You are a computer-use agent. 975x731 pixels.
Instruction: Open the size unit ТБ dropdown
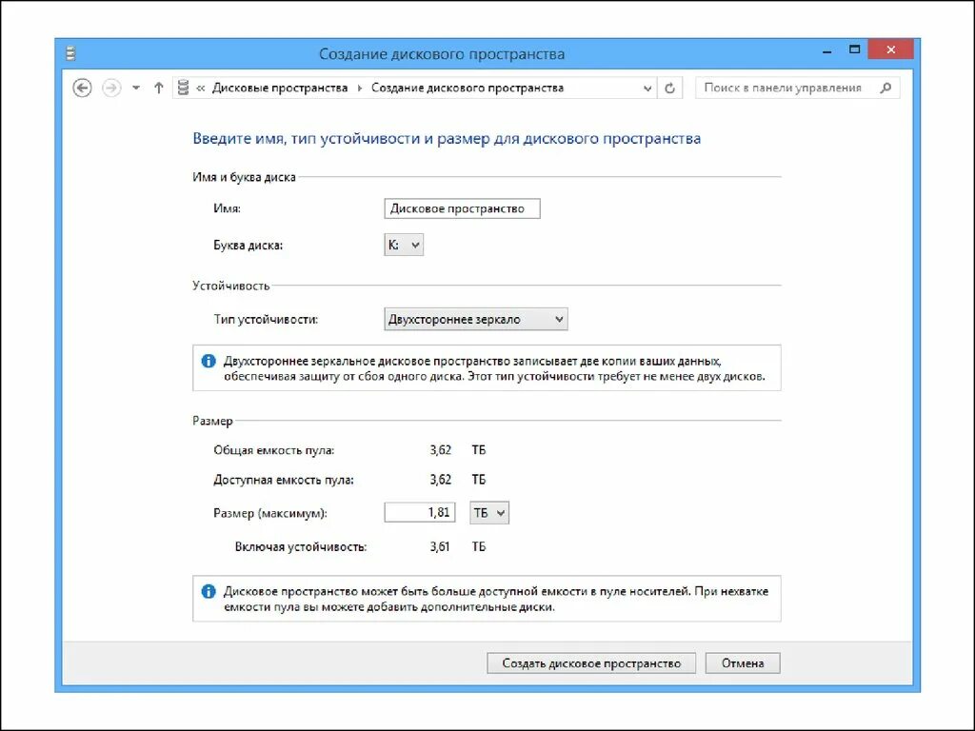pos(489,513)
